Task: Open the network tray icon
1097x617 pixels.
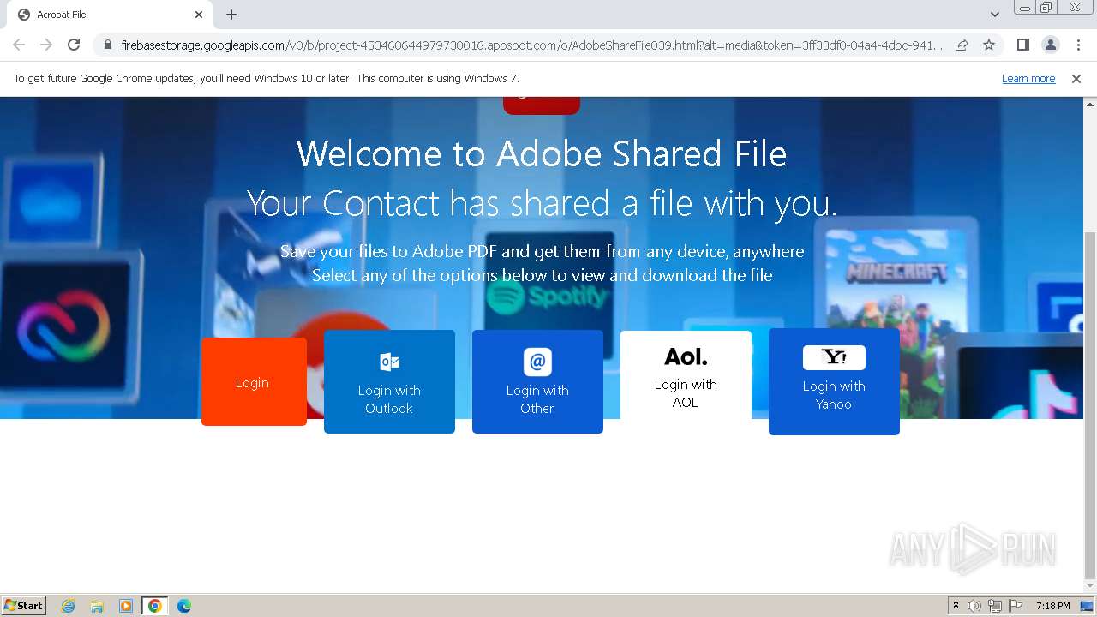Action: pos(995,606)
